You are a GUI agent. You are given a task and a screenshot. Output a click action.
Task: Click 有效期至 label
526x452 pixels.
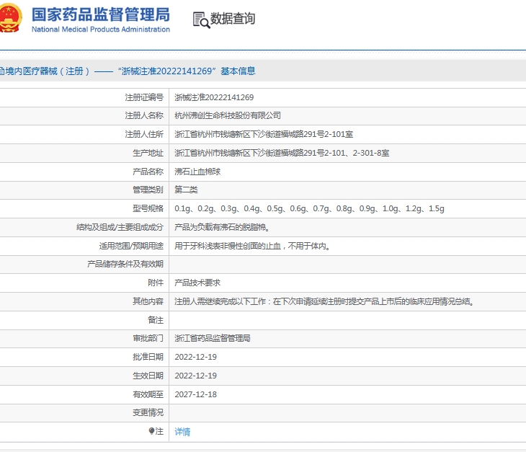148,394
